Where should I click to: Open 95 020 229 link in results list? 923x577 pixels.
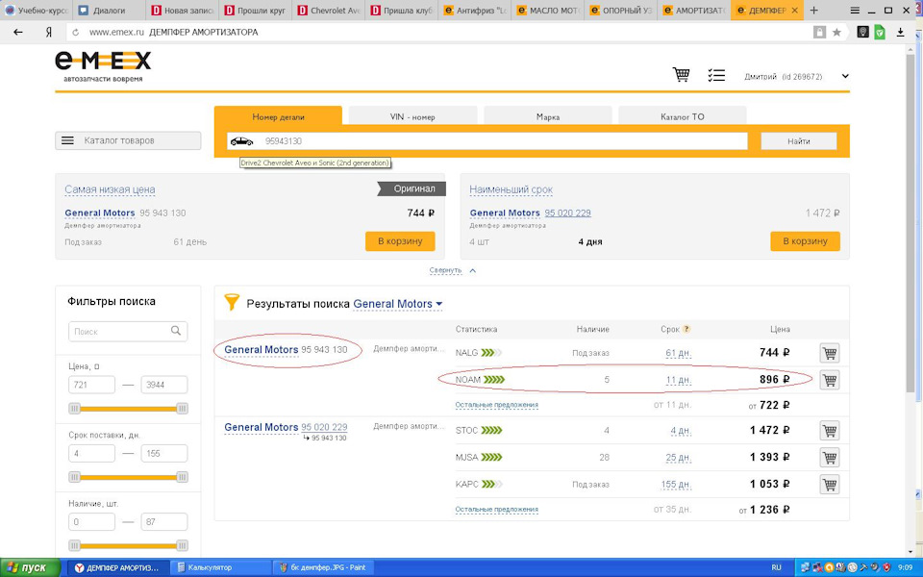point(324,427)
